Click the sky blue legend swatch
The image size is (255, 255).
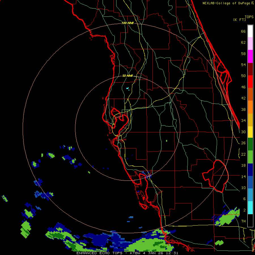[x=250, y=195]
